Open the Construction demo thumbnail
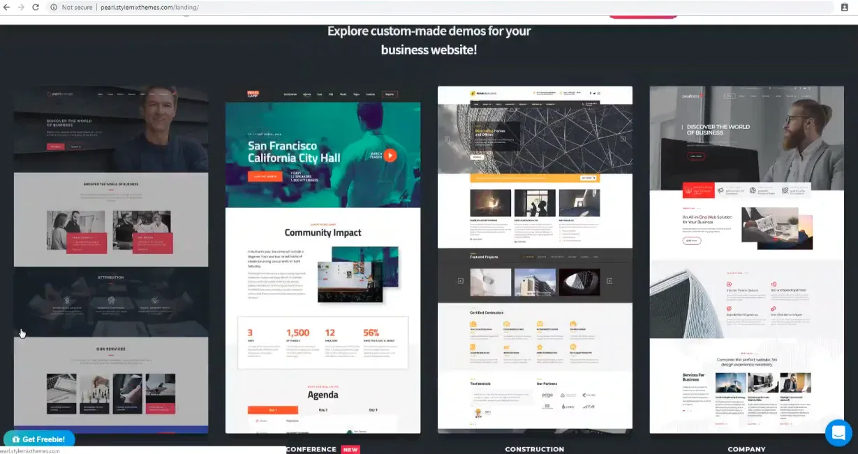 pos(535,259)
